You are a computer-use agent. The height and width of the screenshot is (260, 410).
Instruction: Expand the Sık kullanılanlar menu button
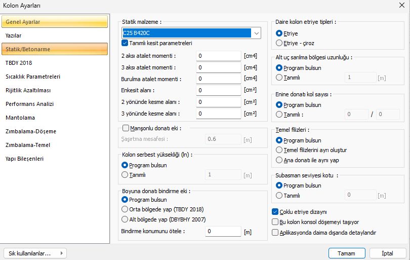click(x=34, y=253)
